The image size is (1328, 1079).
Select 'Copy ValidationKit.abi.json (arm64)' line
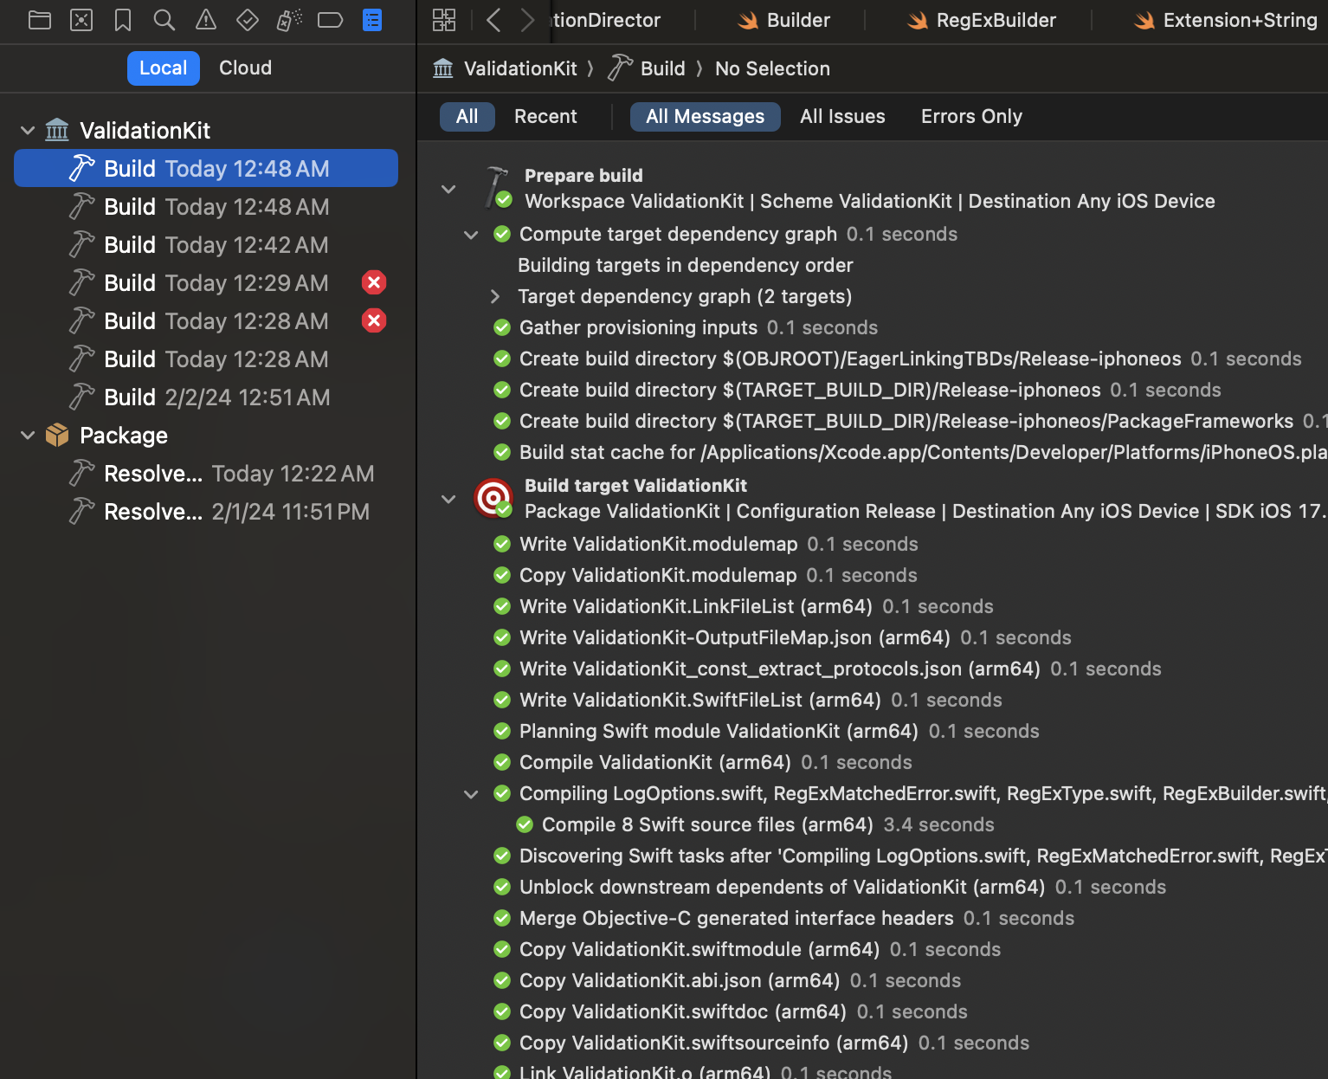(x=680, y=980)
